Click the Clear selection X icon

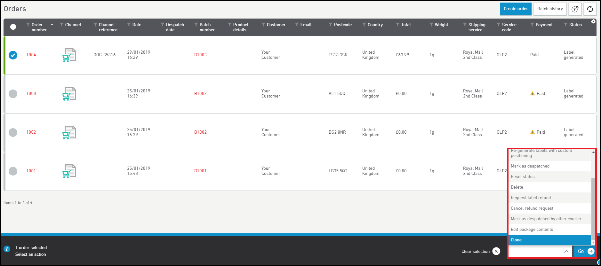point(496,251)
